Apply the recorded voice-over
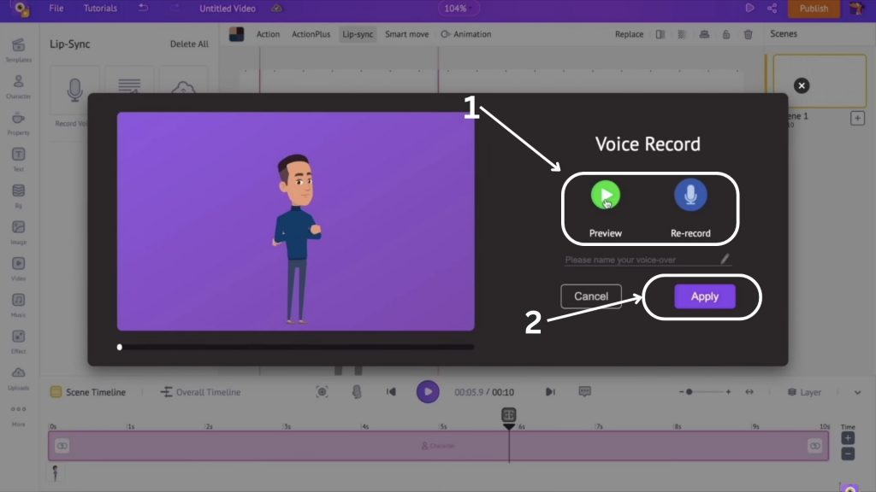 pyautogui.click(x=704, y=296)
